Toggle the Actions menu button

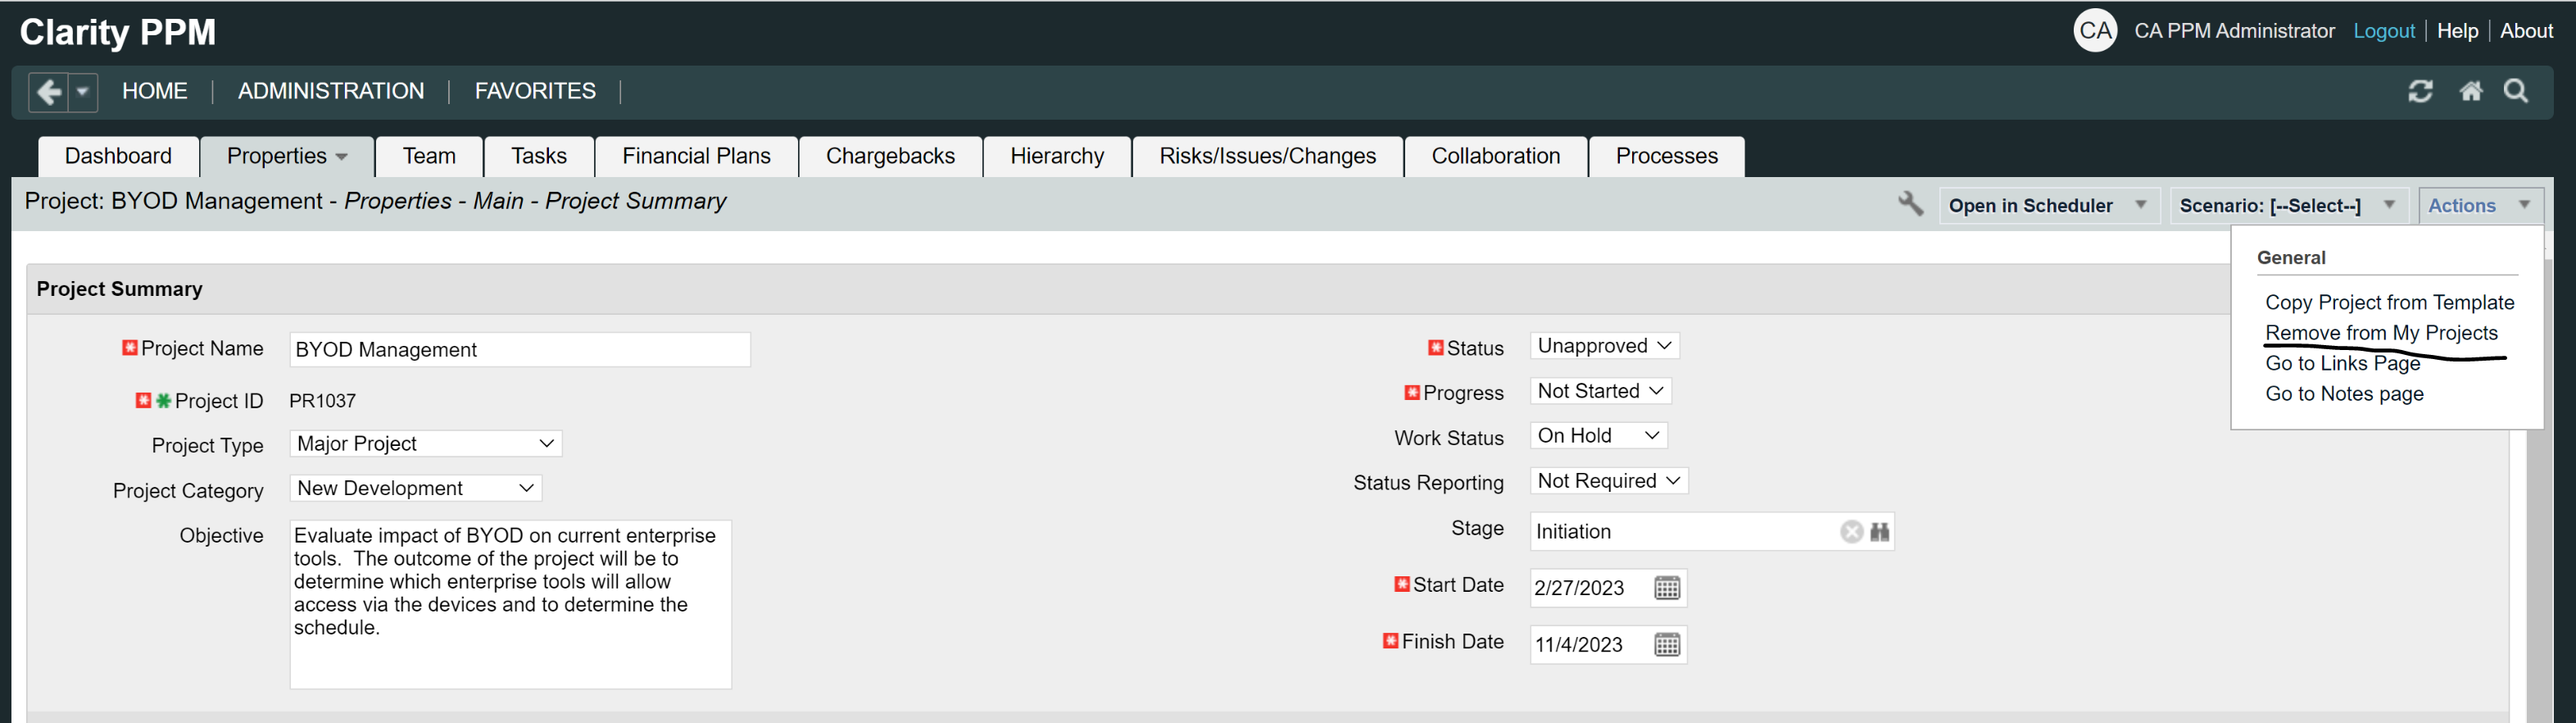pyautogui.click(x=2479, y=206)
